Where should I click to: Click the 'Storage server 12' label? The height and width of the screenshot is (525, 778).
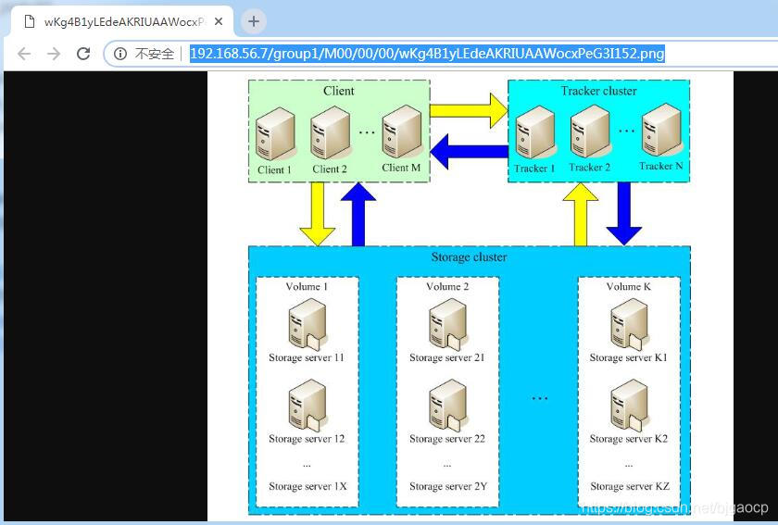point(307,439)
